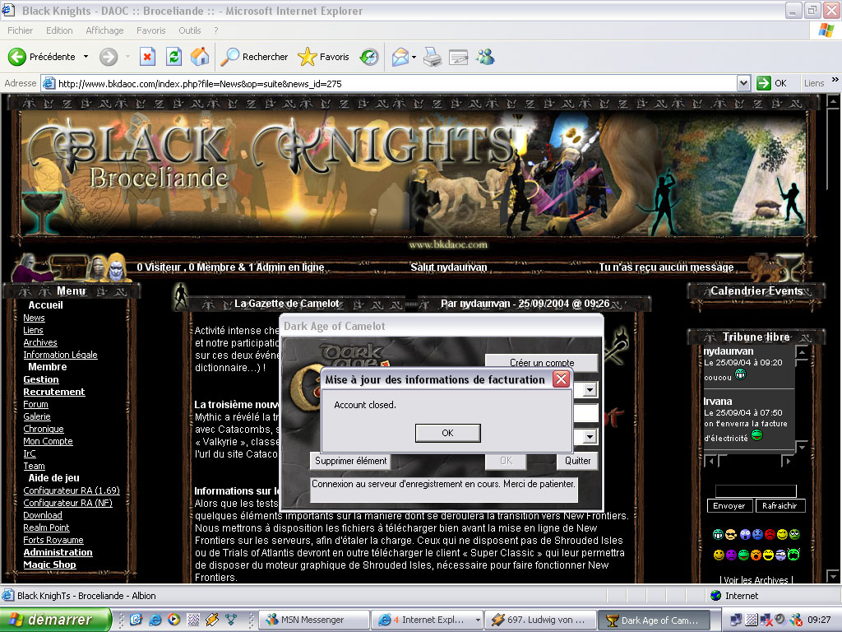
Task: Open the Forum link in the site menu
Action: (35, 404)
